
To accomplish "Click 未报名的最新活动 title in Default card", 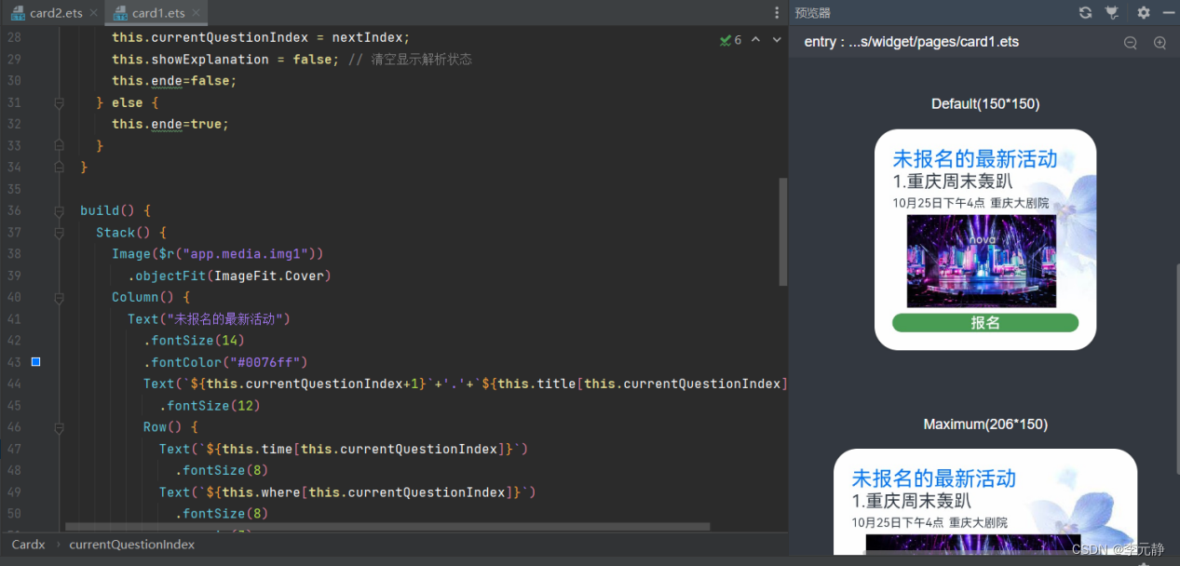I will pyautogui.click(x=975, y=158).
